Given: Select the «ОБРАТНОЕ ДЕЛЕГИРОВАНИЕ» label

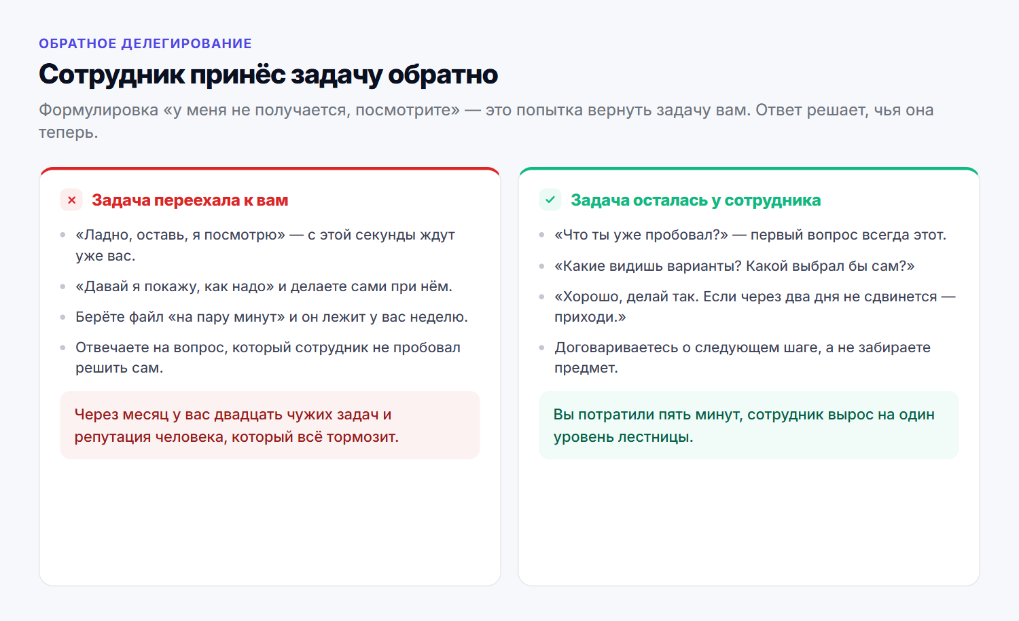Looking at the screenshot, I should (145, 44).
